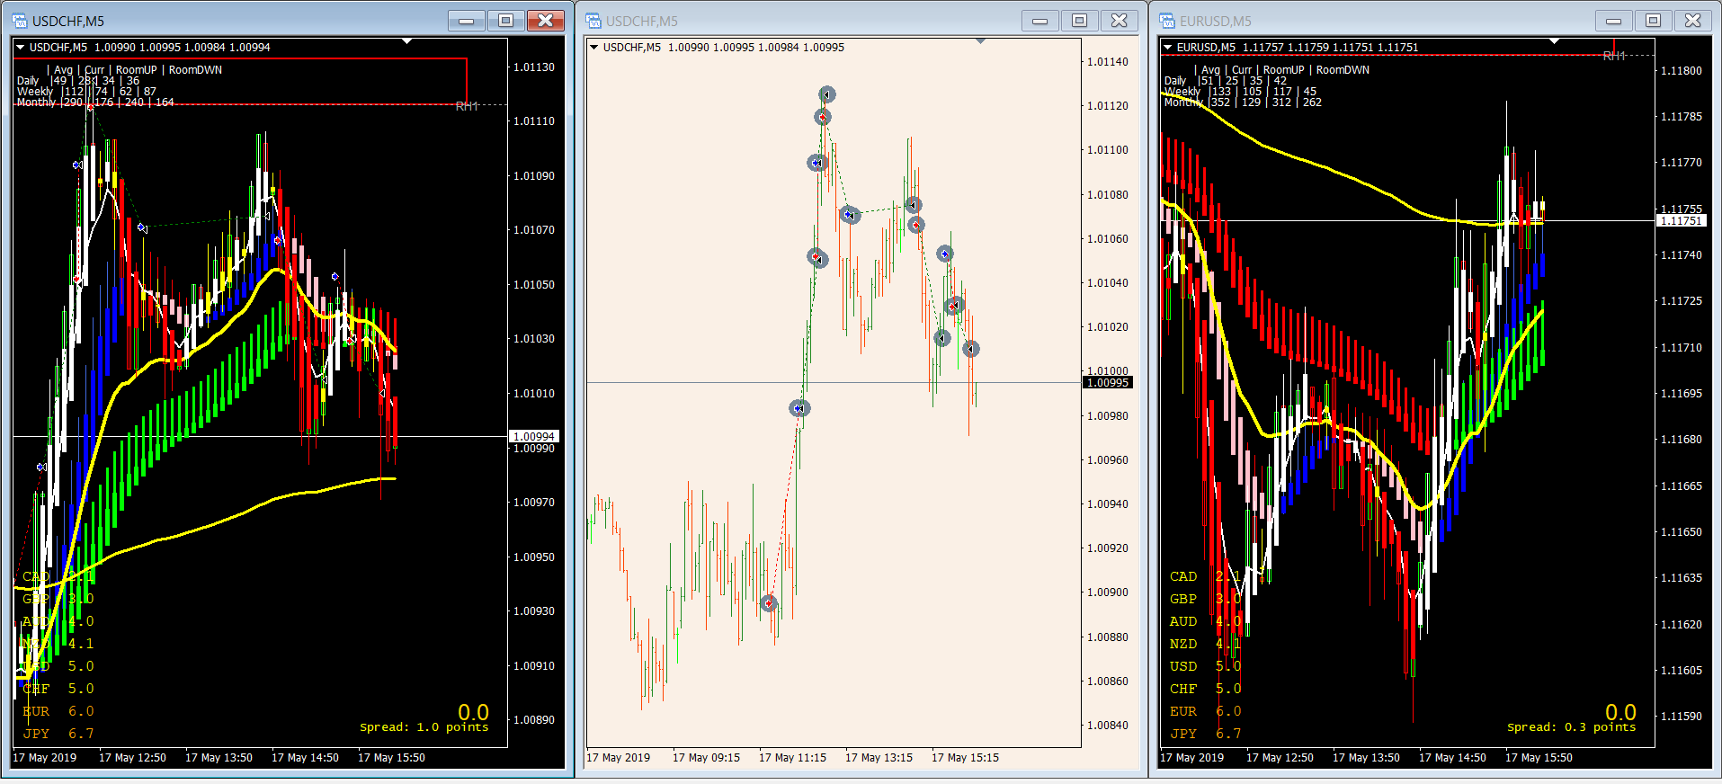Select the topmost trade arrow marker in the middle chart

click(x=827, y=94)
